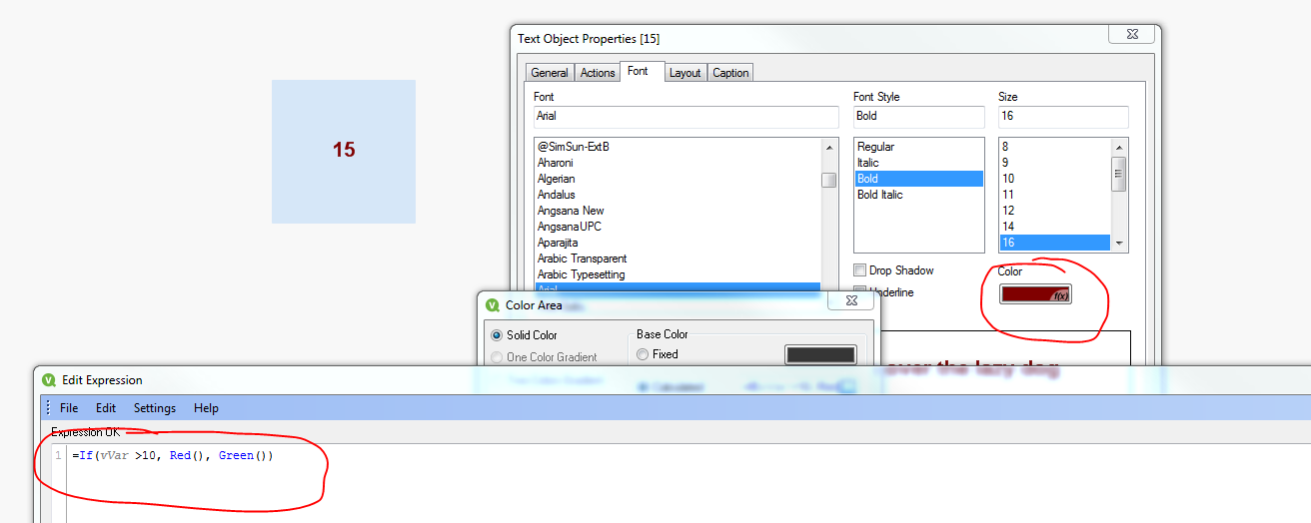Image resolution: width=1311 pixels, height=523 pixels.
Task: Open the Actions tab
Action: [x=598, y=73]
